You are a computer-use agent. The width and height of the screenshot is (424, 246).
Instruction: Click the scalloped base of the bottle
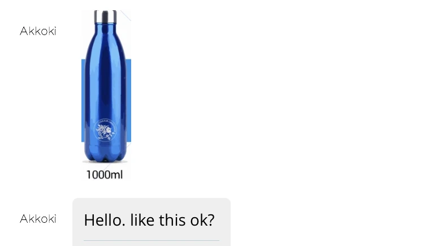[106, 156]
